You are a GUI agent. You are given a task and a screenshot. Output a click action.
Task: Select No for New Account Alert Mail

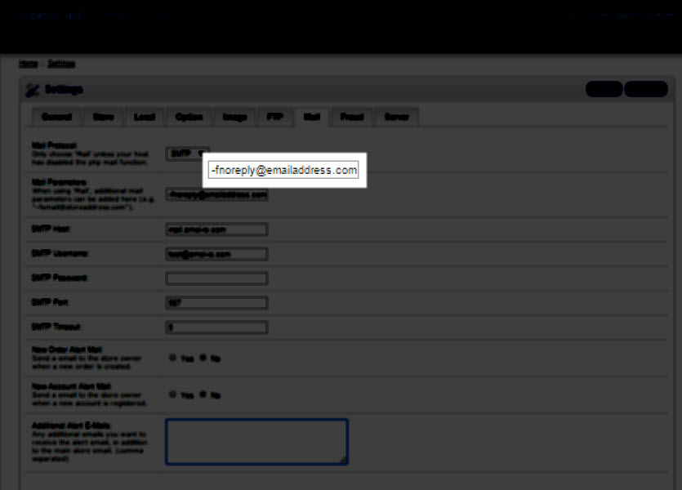(x=203, y=394)
